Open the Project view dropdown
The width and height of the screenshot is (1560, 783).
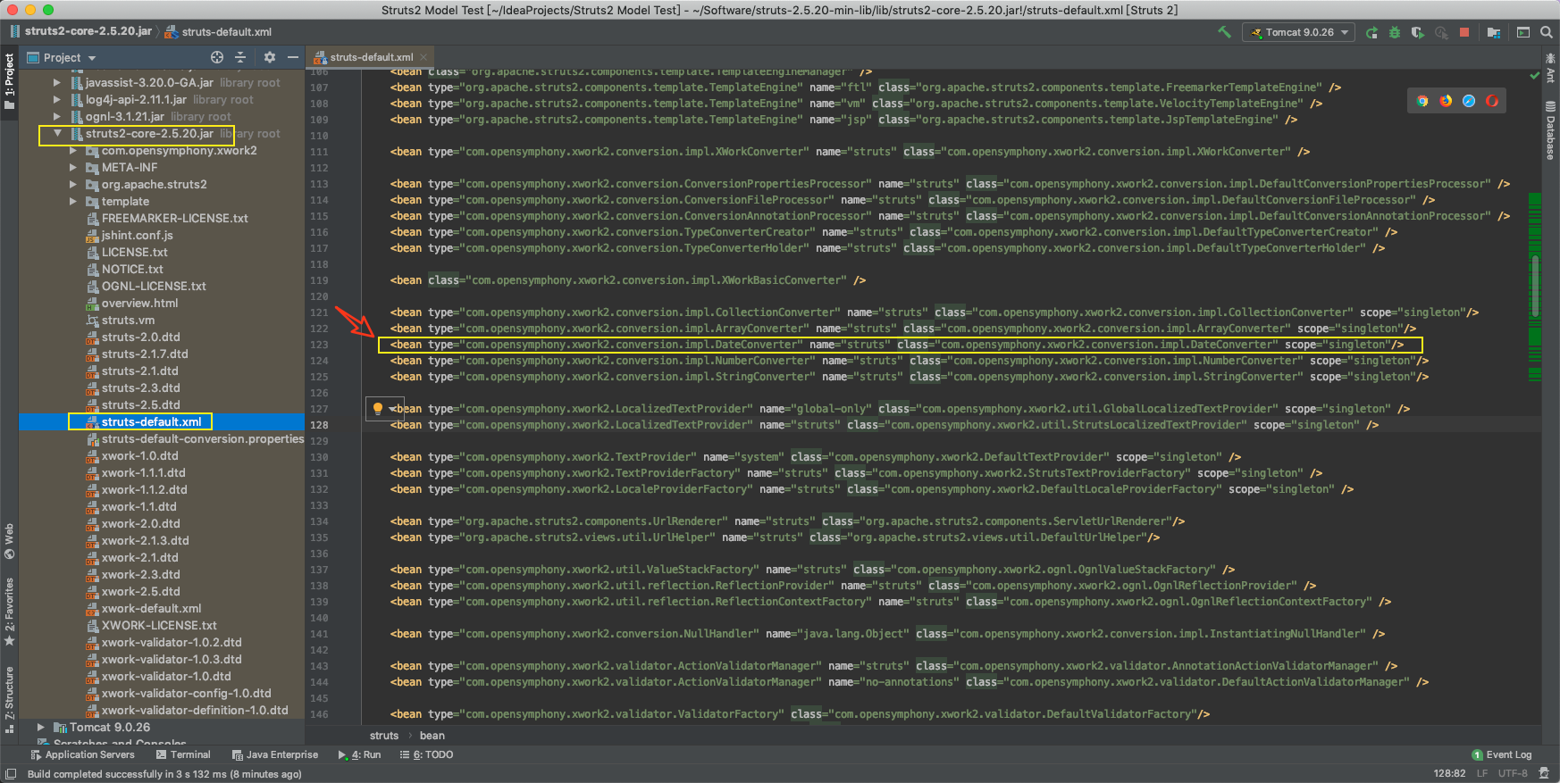[61, 57]
